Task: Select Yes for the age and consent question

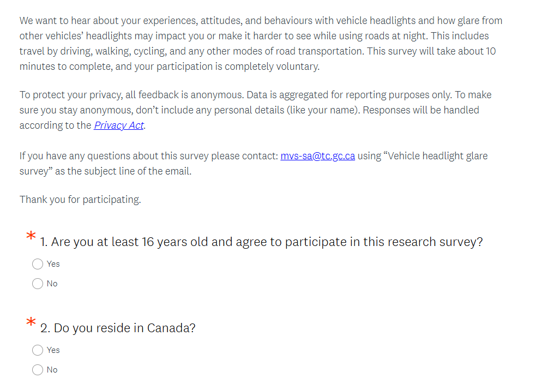Action: click(38, 264)
